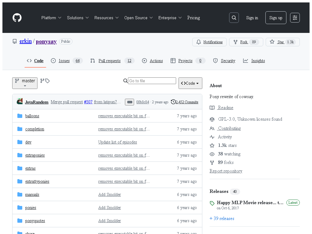Click the watching eye icon
Viewport: 312px width, 234px height.
(x=212, y=154)
